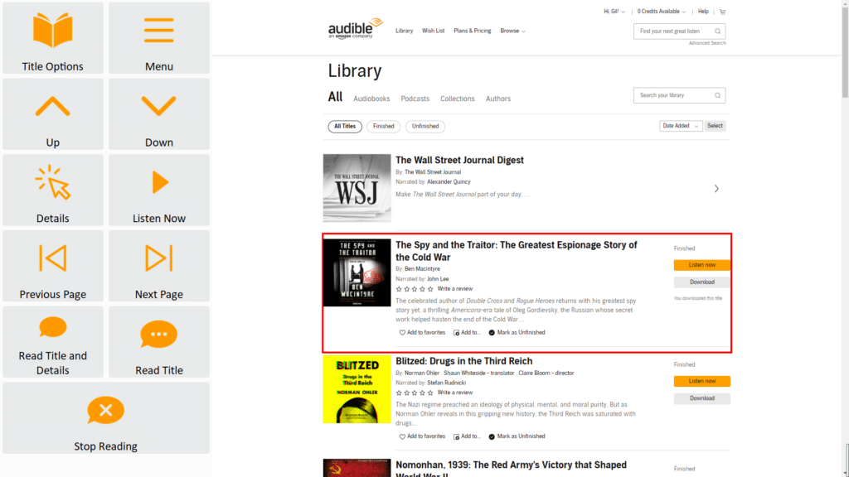This screenshot has width=849, height=477.
Task: Go to Previous Page tile
Action: coord(53,259)
